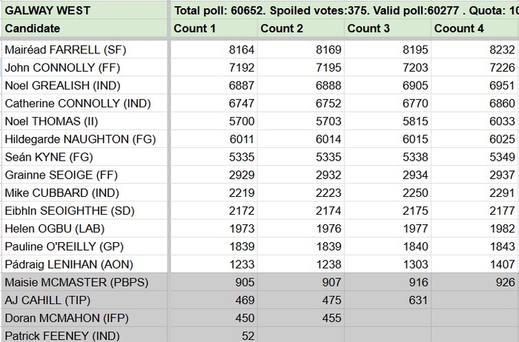
Task: Select Hildegarde NAUGHTON's Count 2 value 6014
Action: pyautogui.click(x=300, y=139)
